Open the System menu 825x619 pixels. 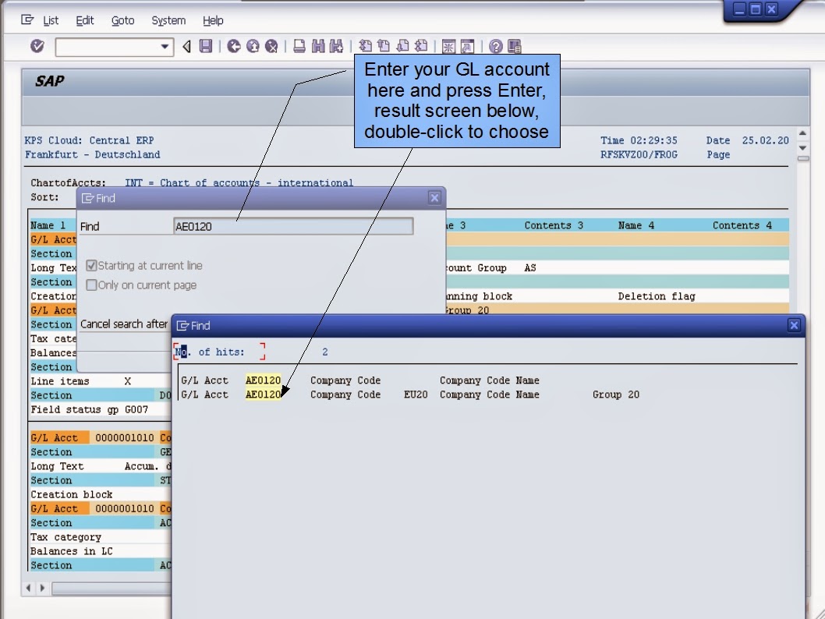click(x=168, y=20)
